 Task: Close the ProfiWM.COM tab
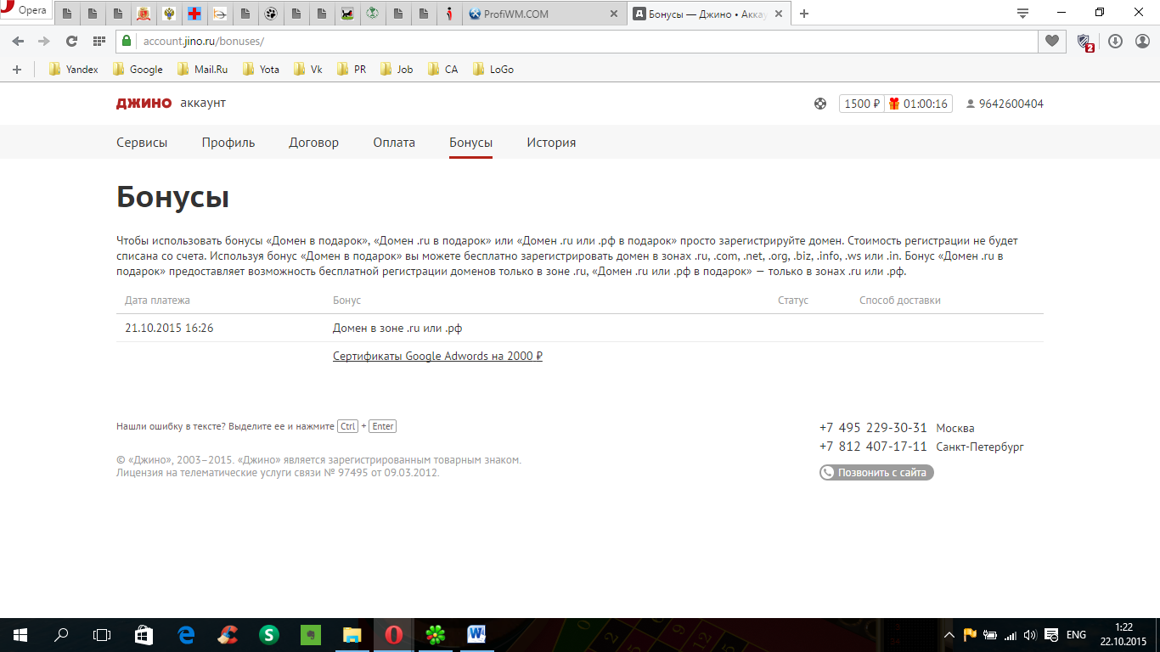coord(615,14)
